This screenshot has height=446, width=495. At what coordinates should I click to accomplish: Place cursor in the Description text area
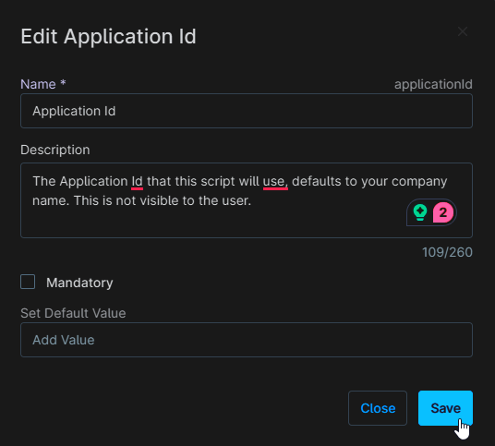tap(247, 200)
